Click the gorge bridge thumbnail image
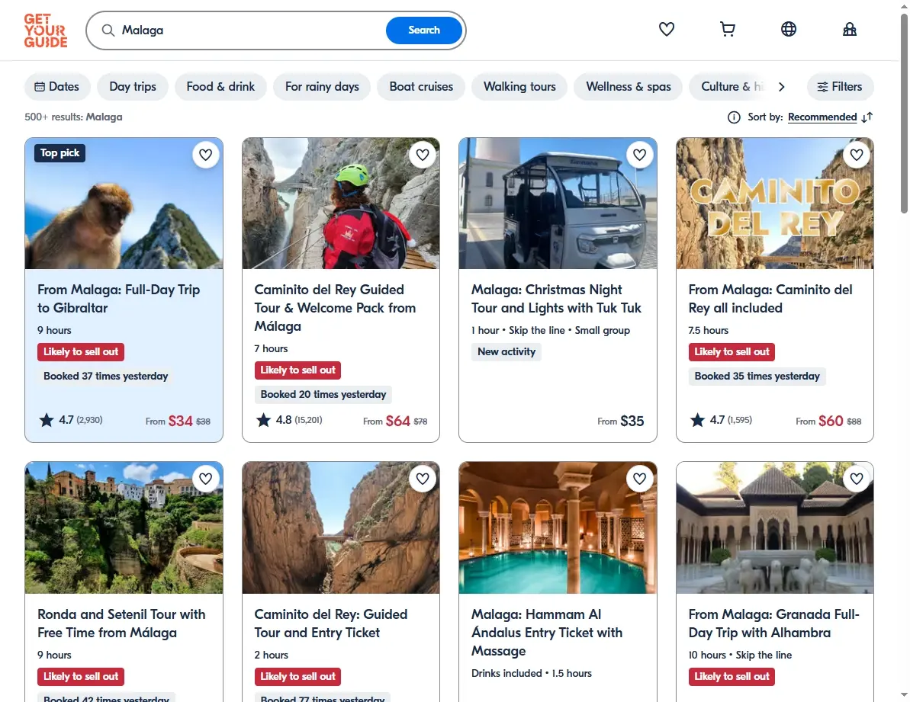 pos(341,527)
